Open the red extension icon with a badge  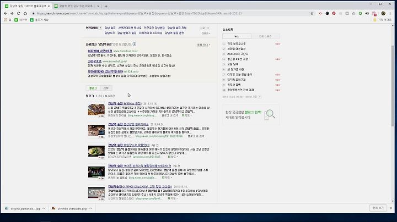374,14
